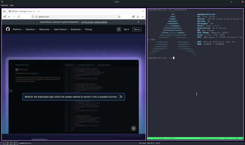Click the Sign up button
This screenshot has width=245, height=145.
click(x=137, y=29)
